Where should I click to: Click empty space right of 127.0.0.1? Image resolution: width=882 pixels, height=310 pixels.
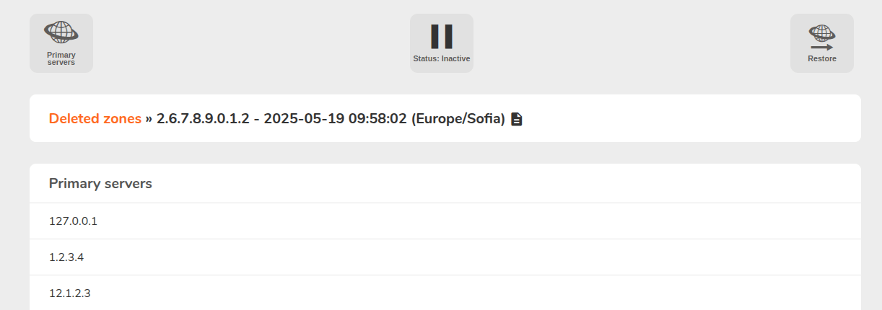476,221
